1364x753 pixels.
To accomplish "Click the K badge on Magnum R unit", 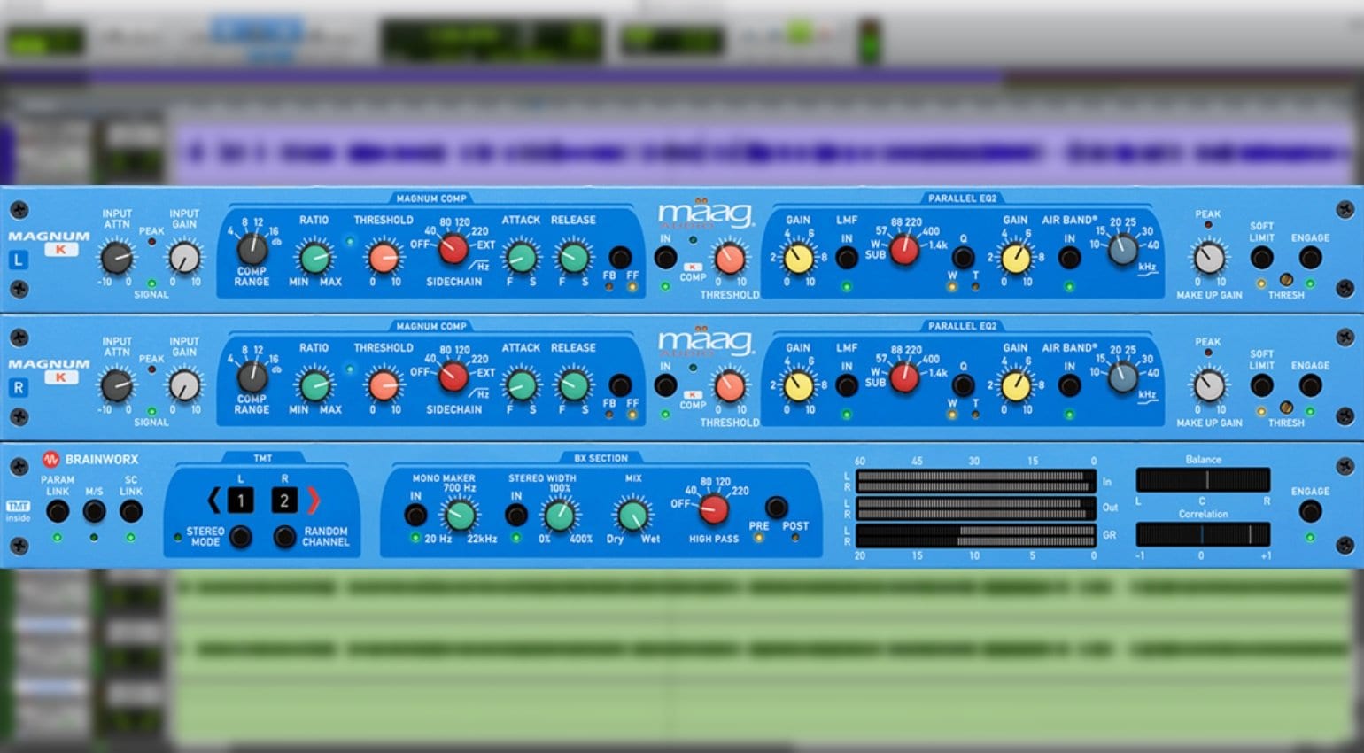I will (61, 378).
